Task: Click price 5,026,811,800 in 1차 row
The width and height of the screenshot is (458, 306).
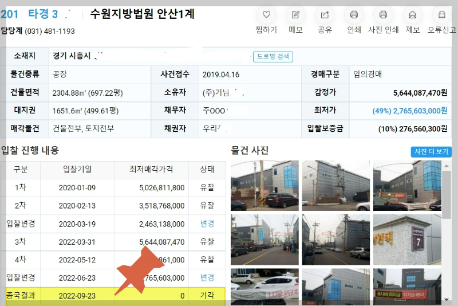Action: click(x=162, y=187)
